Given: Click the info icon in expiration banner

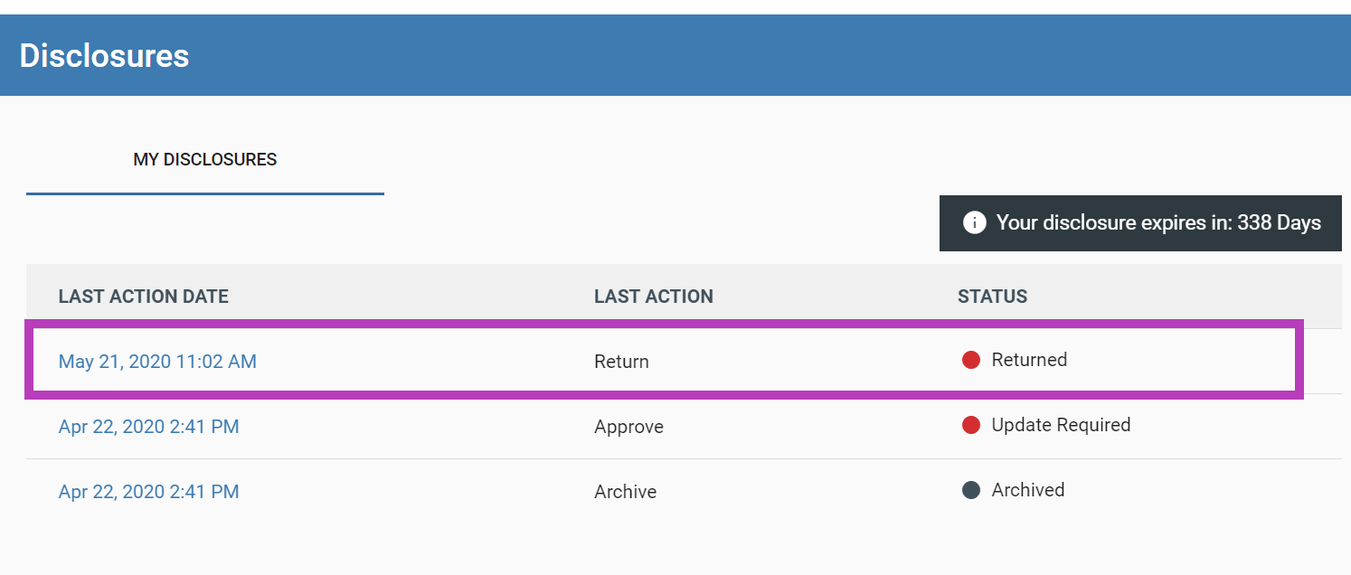Looking at the screenshot, I should (974, 222).
